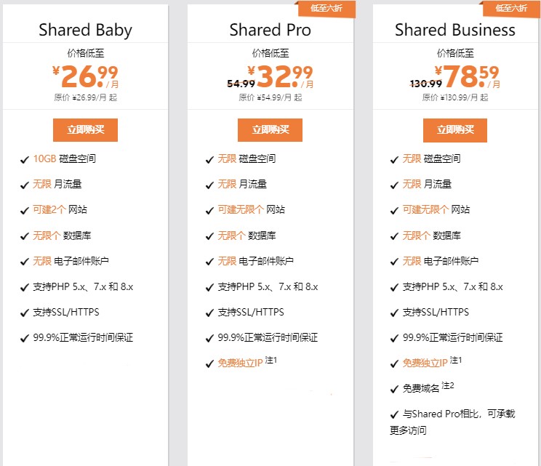
Task: Click checkmark beside Shared Pro 免费独立IP
Action: [x=209, y=363]
